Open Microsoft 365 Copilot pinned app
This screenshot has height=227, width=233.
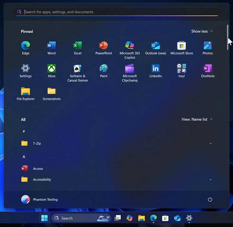tap(130, 50)
